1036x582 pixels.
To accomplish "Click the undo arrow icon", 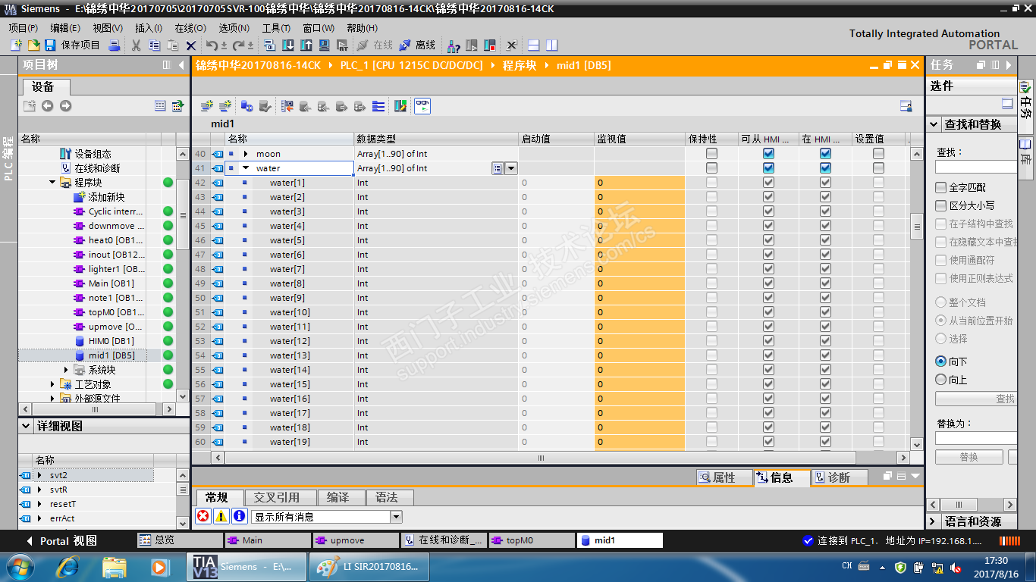I will 212,45.
